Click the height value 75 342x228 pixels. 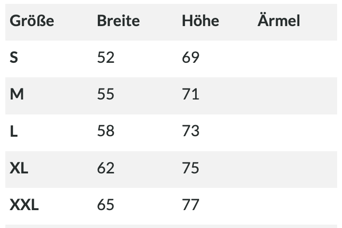tap(191, 168)
